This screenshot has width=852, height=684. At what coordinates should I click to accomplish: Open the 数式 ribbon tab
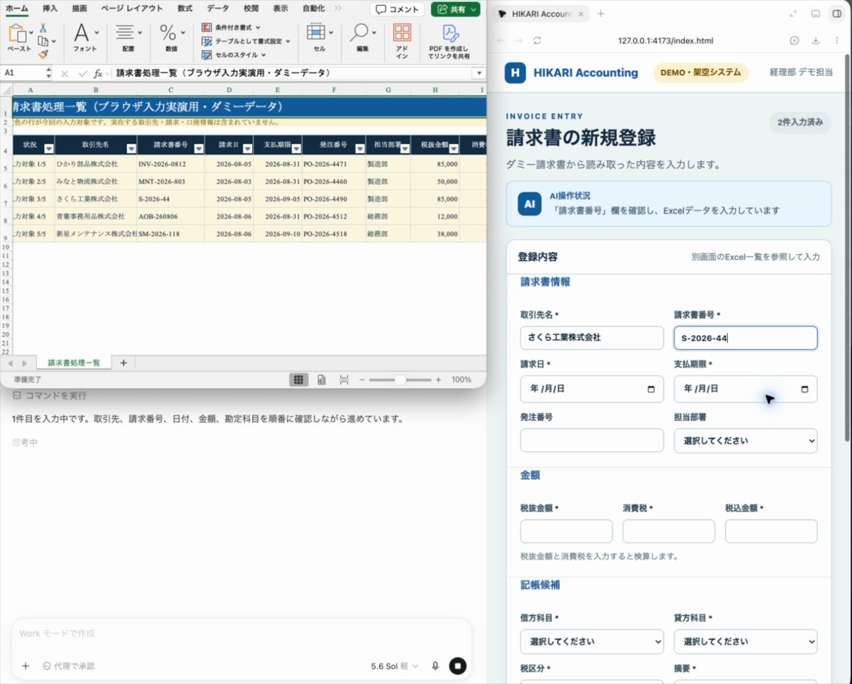coord(185,9)
